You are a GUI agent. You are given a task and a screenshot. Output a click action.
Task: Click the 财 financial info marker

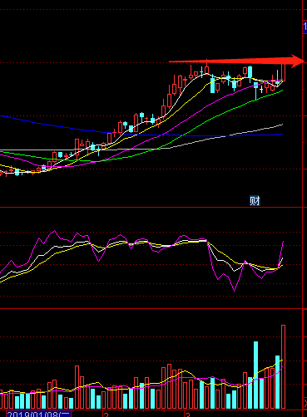pos(255,201)
